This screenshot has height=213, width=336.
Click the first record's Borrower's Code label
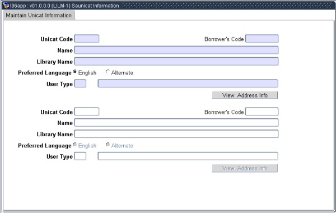coord(224,39)
